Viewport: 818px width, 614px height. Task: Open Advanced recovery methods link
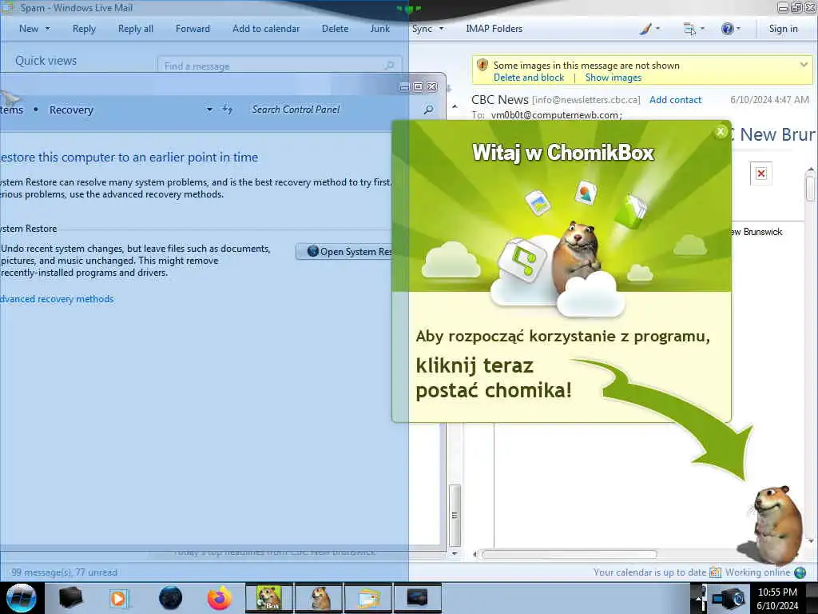click(x=57, y=299)
